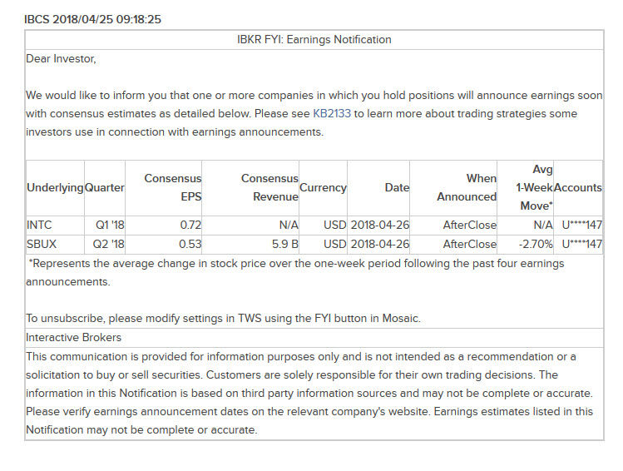Image resolution: width=623 pixels, height=471 pixels.
Task: Click the Avg 1-Week Move column header
Action: [532, 188]
